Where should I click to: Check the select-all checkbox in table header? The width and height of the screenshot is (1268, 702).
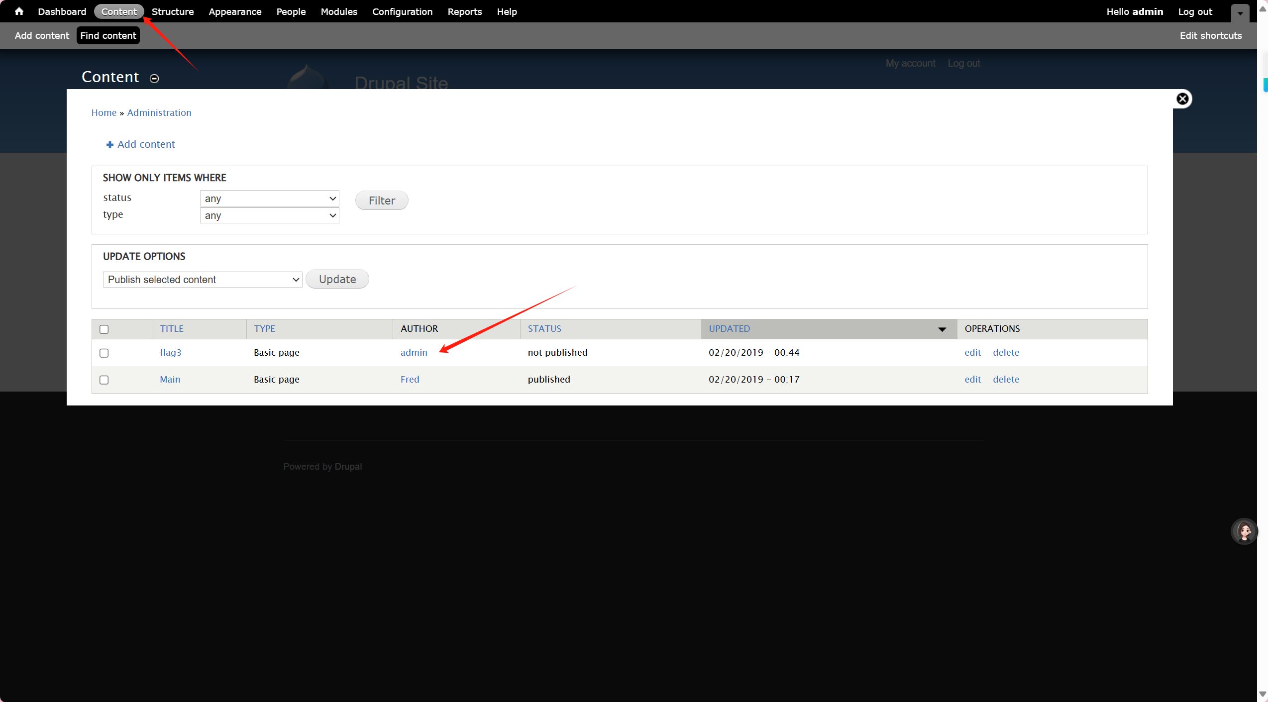[x=104, y=329]
